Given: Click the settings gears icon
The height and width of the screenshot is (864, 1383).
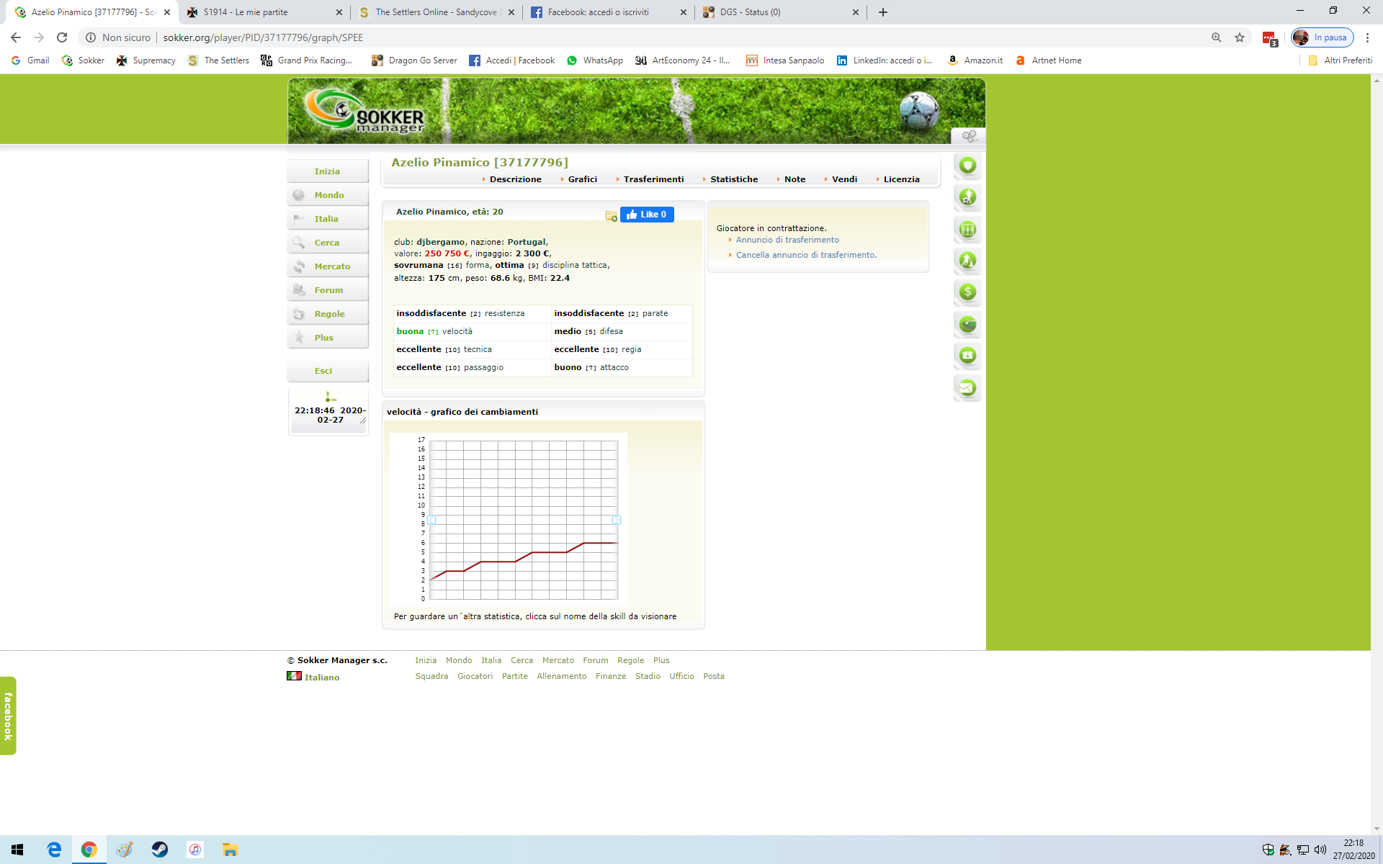Looking at the screenshot, I should [969, 136].
